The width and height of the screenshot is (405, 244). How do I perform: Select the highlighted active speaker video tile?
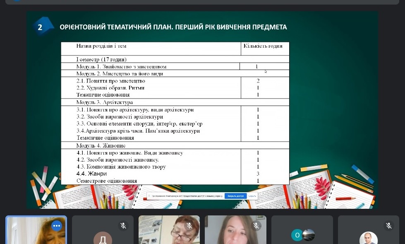tap(36, 230)
